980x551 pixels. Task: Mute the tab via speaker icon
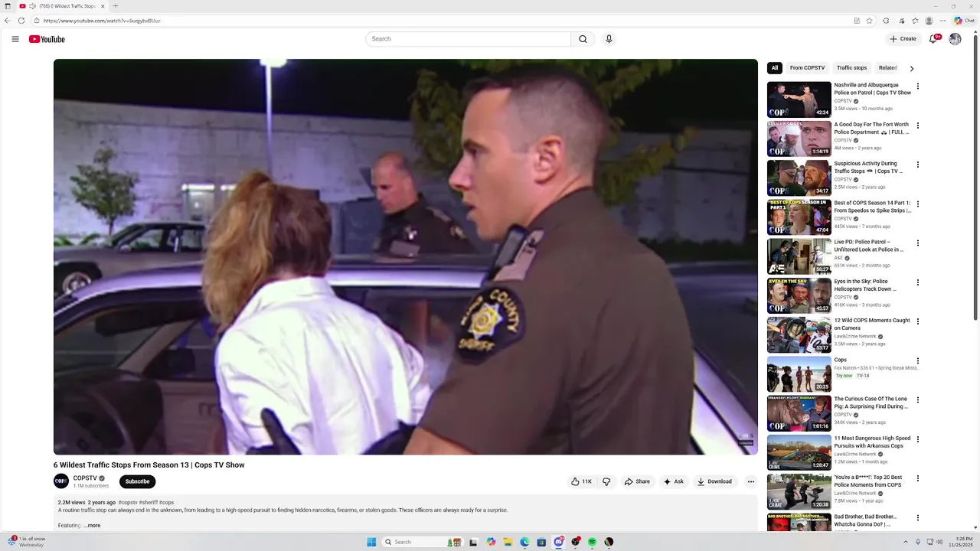click(32, 6)
